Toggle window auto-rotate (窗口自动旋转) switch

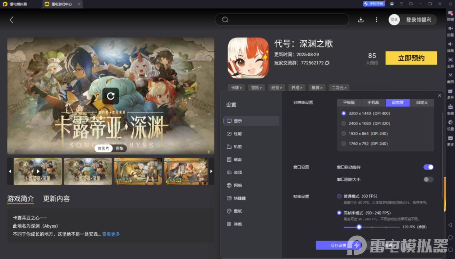pos(428,167)
